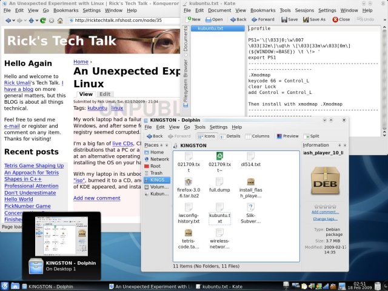Screen dimensions: 388x291
Task: Click the e-mail link in sidebar
Action: coord(12,126)
